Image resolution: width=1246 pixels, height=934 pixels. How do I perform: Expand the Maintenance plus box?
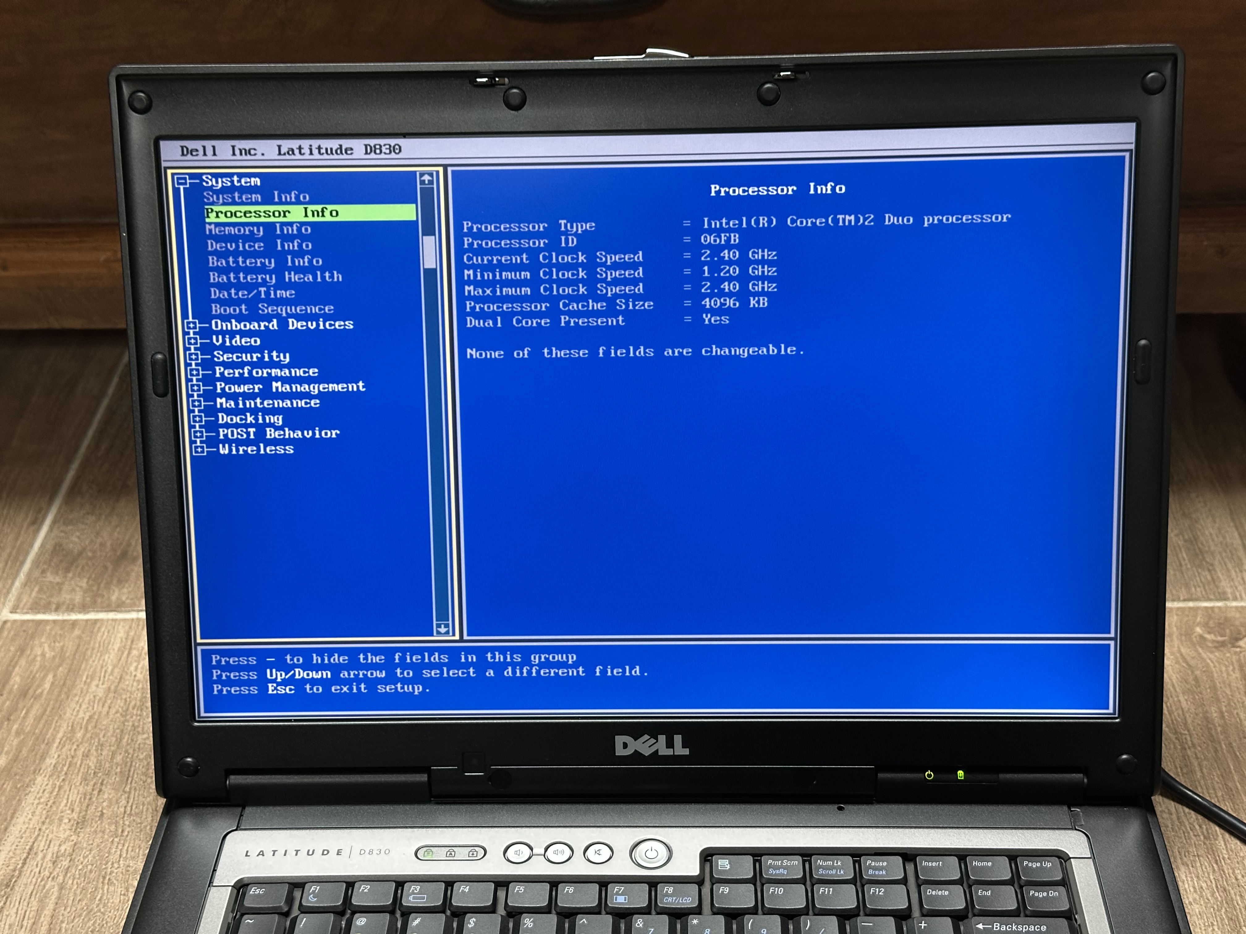pyautogui.click(x=197, y=403)
